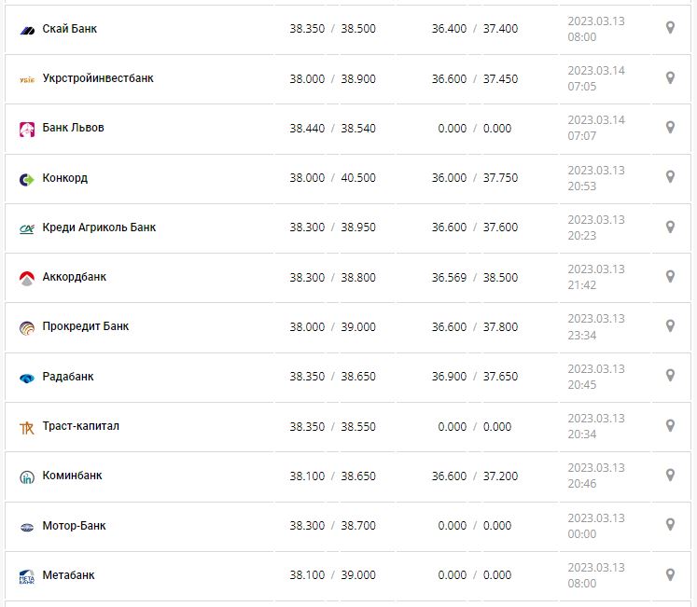
Task: Show Конкорд branches via map pin
Action: click(670, 177)
